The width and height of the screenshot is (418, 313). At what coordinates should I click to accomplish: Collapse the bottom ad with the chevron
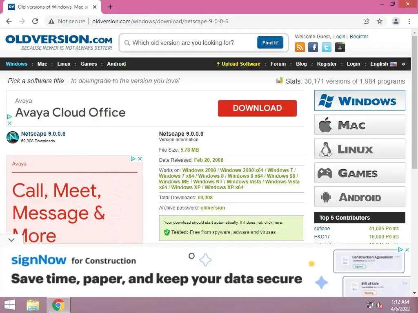(11, 240)
